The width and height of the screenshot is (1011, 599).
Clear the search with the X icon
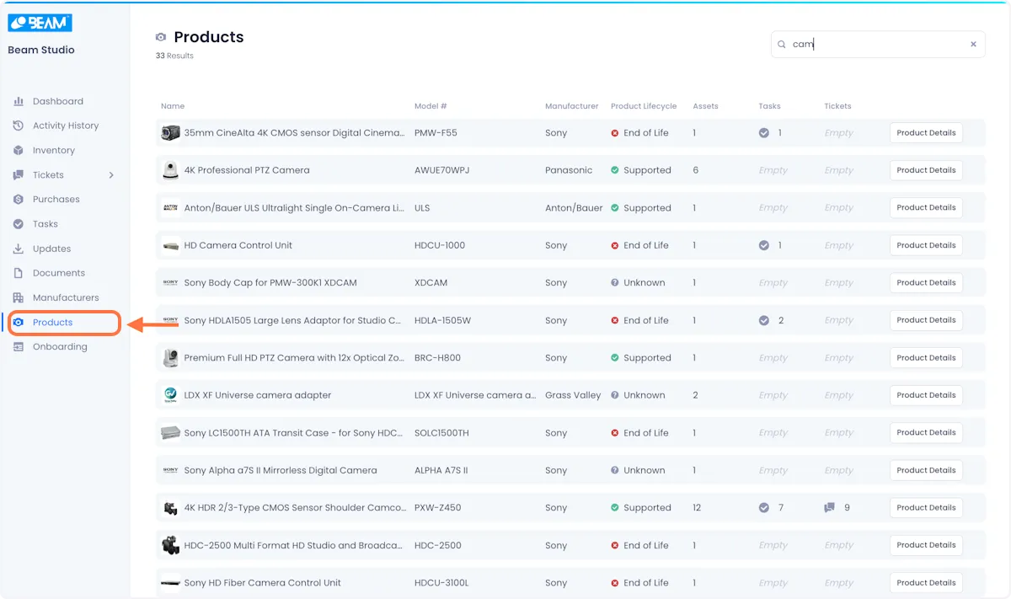click(973, 44)
